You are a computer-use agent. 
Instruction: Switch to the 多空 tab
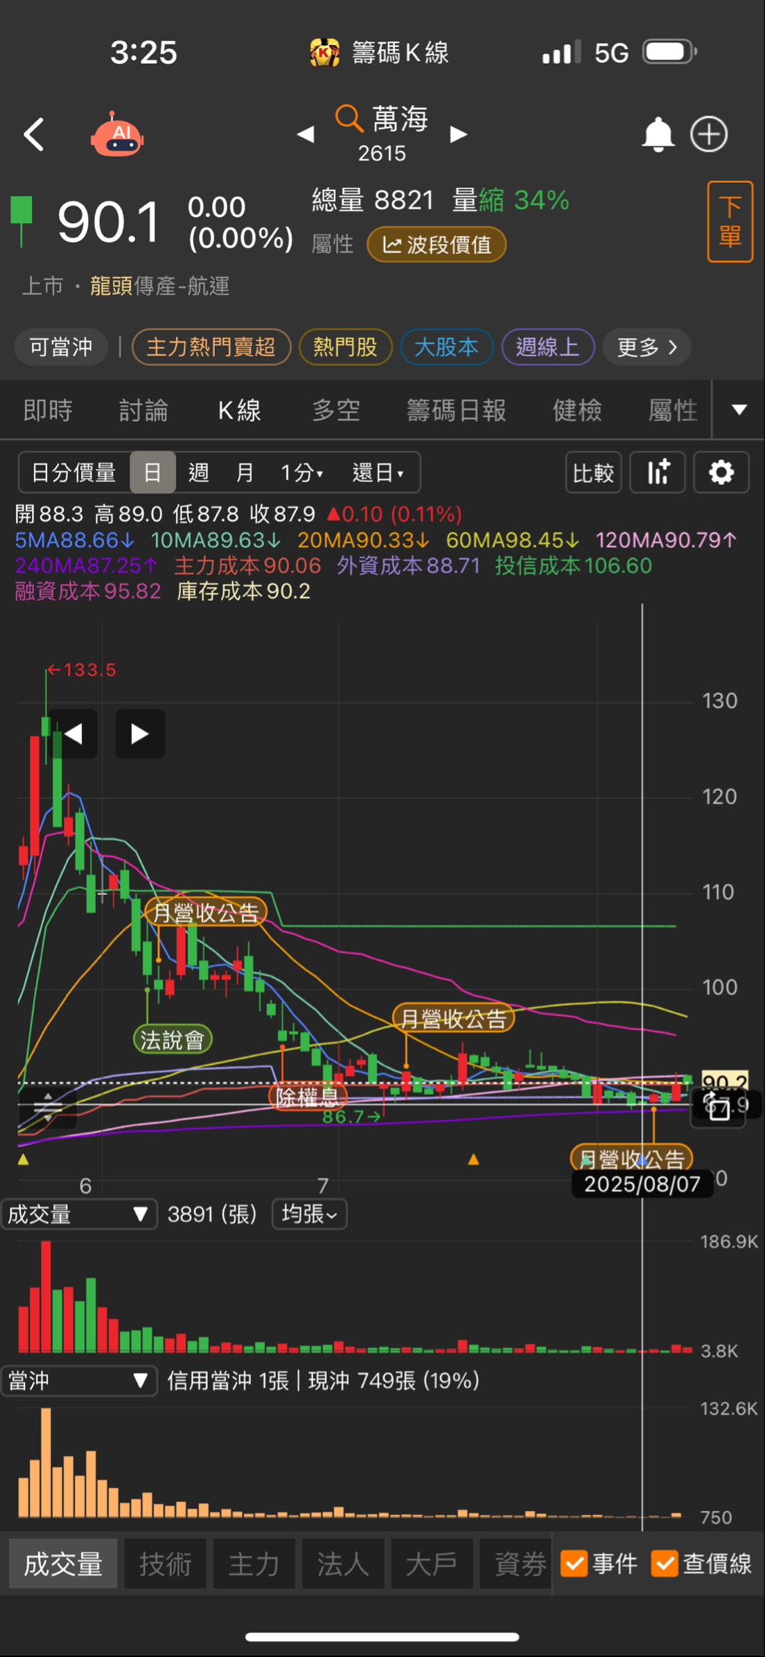tap(336, 410)
